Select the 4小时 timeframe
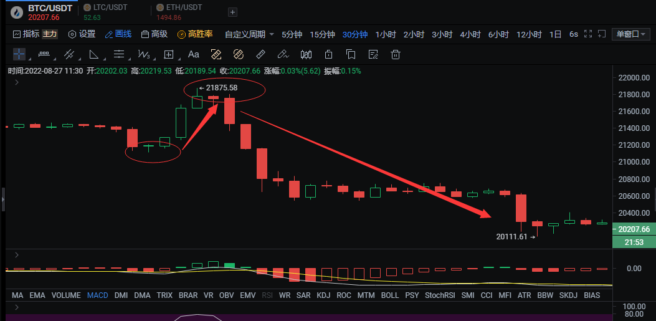656x321 pixels. [x=470, y=34]
